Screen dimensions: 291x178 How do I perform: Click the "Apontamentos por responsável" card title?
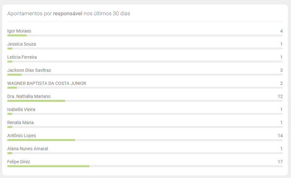[x=68, y=14]
